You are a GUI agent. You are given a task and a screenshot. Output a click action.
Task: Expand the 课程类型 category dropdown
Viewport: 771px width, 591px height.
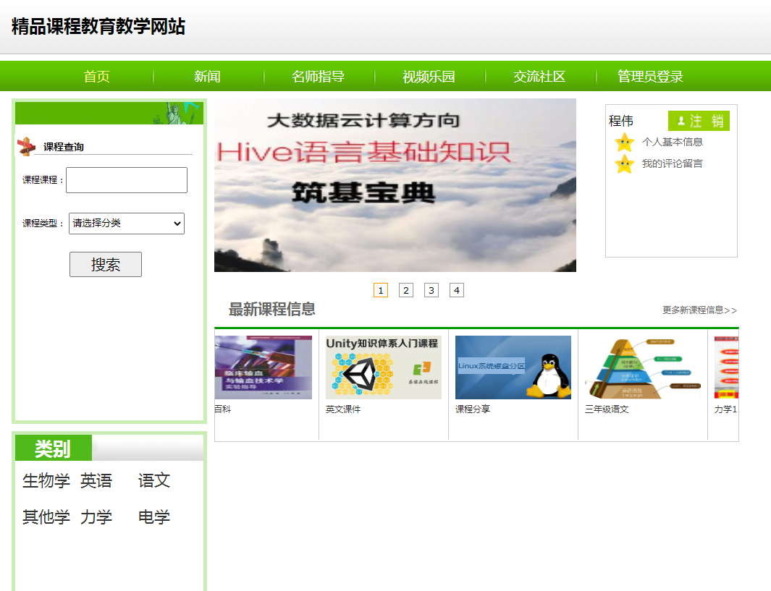[127, 224]
